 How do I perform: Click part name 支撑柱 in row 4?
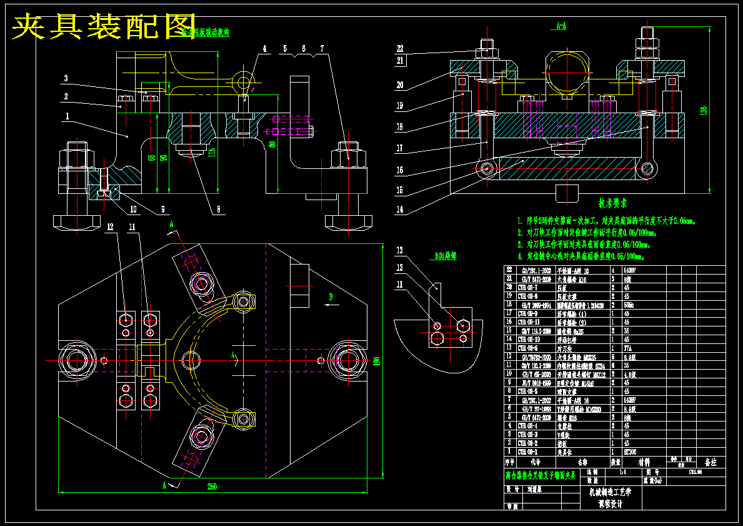[564, 425]
